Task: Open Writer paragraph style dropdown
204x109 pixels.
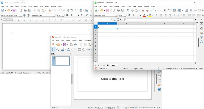Action: 21,15
